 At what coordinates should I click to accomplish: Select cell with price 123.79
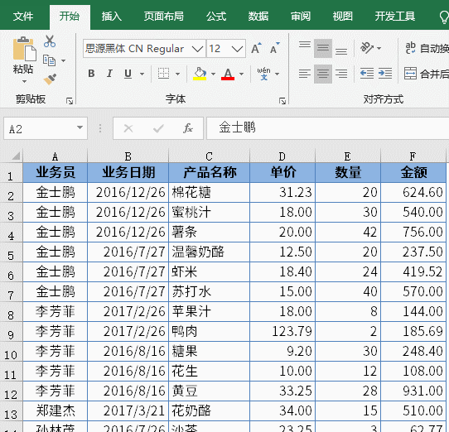[282, 332]
